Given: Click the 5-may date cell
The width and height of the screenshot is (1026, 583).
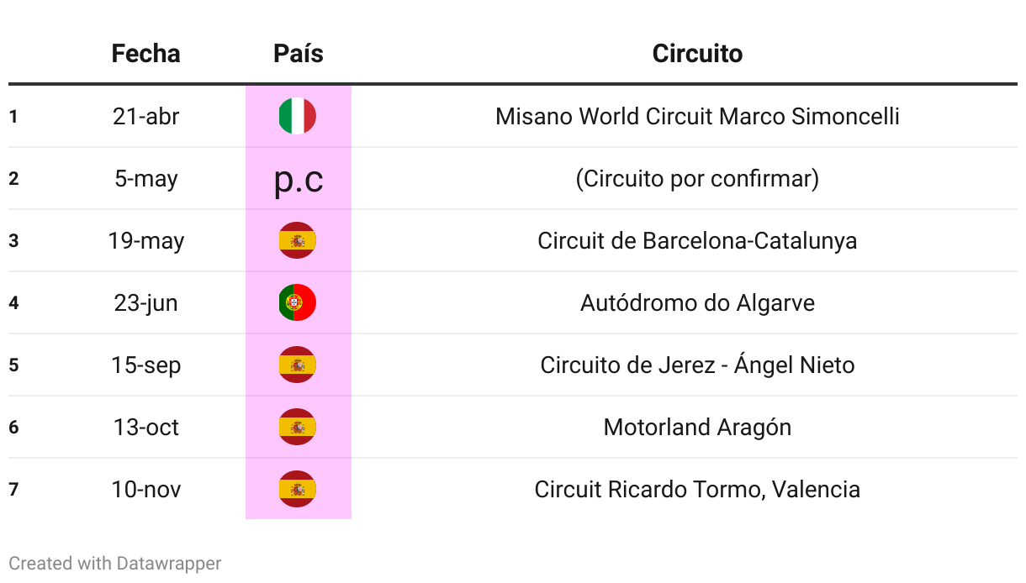Looking at the screenshot, I should coord(145,178).
